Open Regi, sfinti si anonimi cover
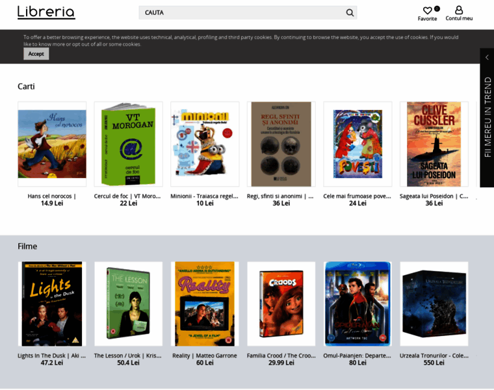 point(281,144)
